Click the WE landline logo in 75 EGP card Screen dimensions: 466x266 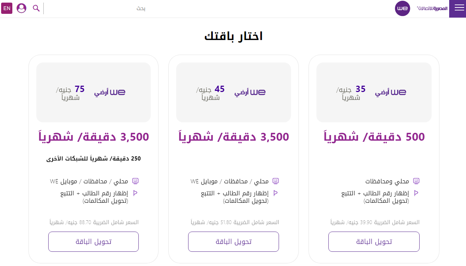[x=110, y=92]
